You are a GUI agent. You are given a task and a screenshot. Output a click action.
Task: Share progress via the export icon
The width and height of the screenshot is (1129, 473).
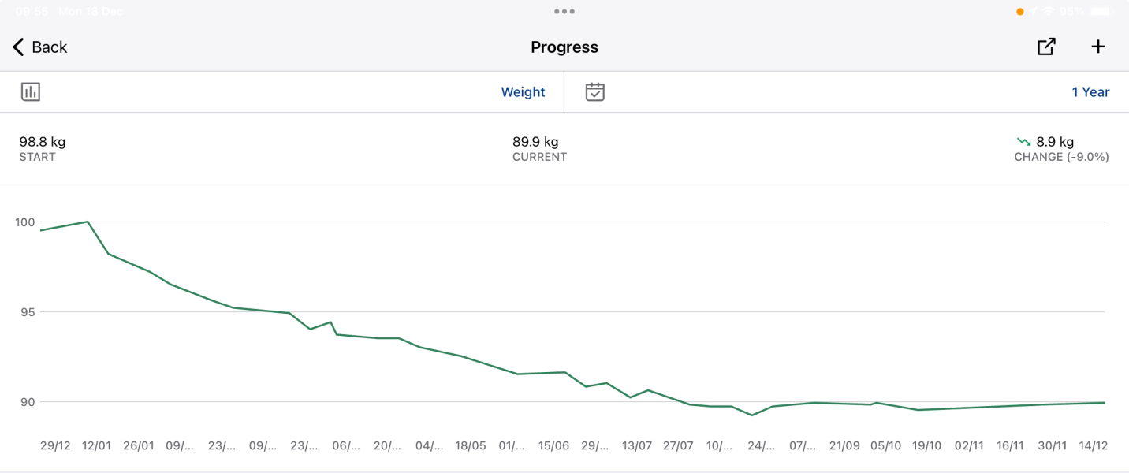tap(1045, 47)
